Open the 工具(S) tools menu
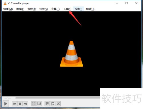Viewport: 143px width, 109px height. click(x=67, y=9)
